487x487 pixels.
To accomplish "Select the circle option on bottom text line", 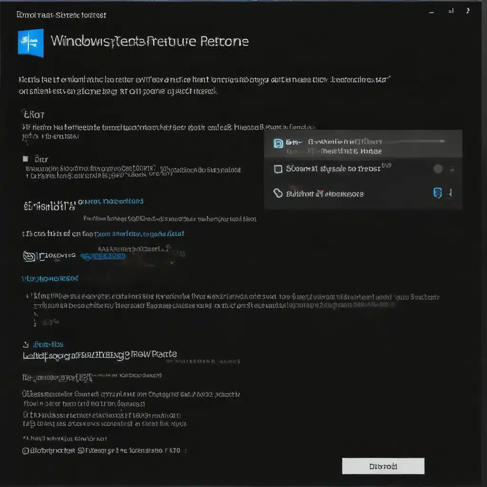I will (x=26, y=451).
